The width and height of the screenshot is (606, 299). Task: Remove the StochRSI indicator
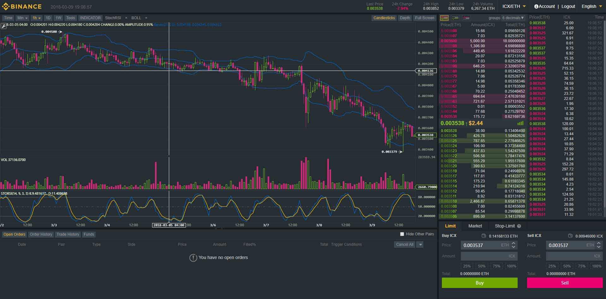point(126,18)
